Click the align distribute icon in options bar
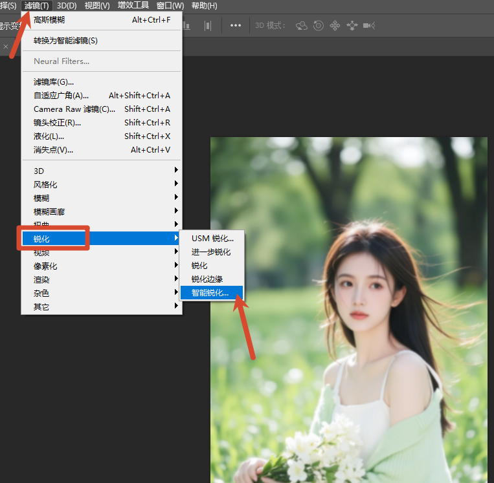This screenshot has height=483, width=494. (208, 26)
